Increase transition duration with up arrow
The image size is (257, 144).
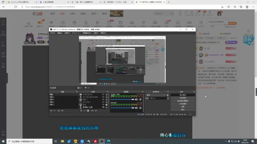[168, 98]
